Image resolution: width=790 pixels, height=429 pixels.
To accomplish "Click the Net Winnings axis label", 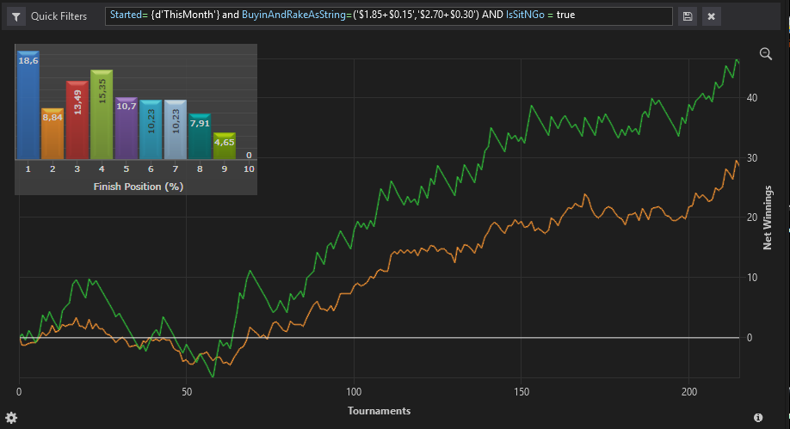I will tap(768, 218).
